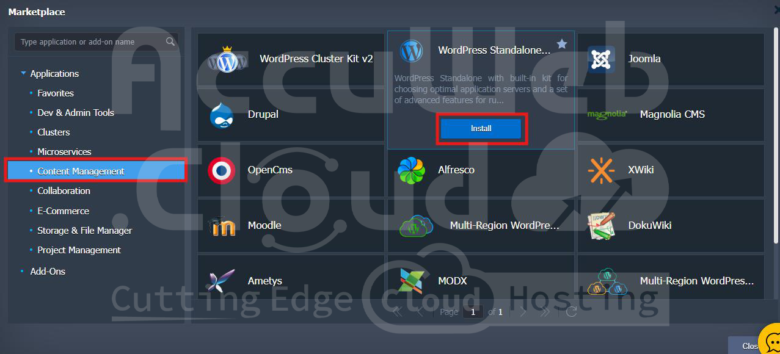Click the "Drupal" name text
Screen dimensions: 780x354
click(263, 114)
